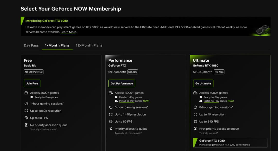This screenshot has width=278, height=151.
Task: Click the 240 FPS gauge icon
Action: pos(195,122)
